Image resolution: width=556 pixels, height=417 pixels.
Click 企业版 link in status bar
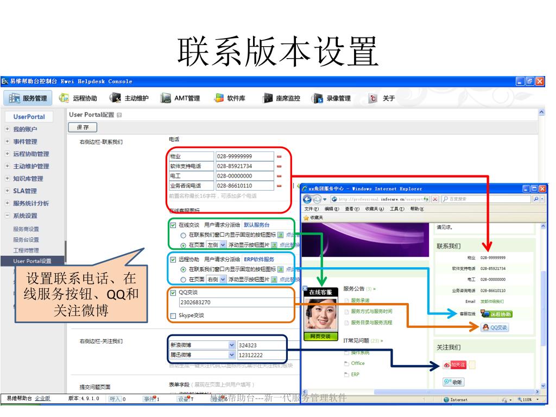[x=42, y=399]
